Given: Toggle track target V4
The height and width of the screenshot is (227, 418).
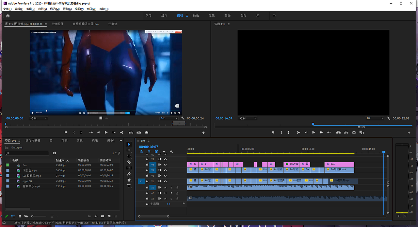Looking at the screenshot, I should 152,165.
